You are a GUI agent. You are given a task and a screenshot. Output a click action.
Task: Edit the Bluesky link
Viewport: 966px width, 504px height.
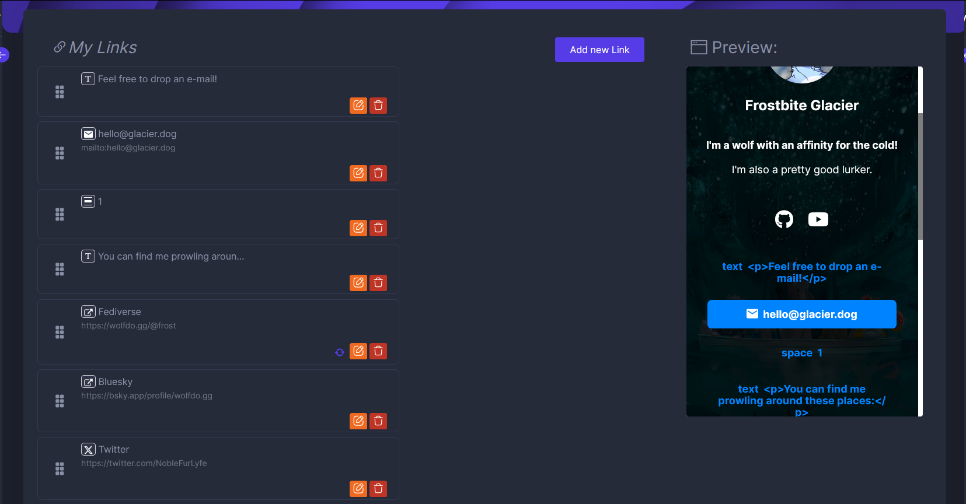pos(358,421)
